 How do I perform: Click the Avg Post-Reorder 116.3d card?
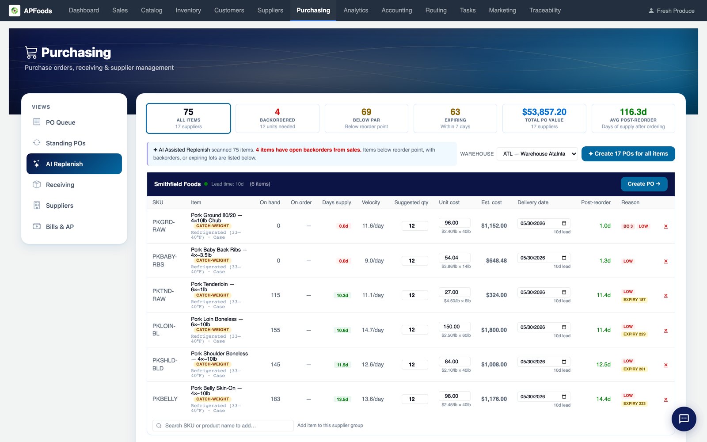633,118
